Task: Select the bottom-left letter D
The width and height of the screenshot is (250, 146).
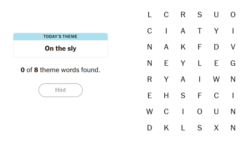Action: tap(149, 128)
